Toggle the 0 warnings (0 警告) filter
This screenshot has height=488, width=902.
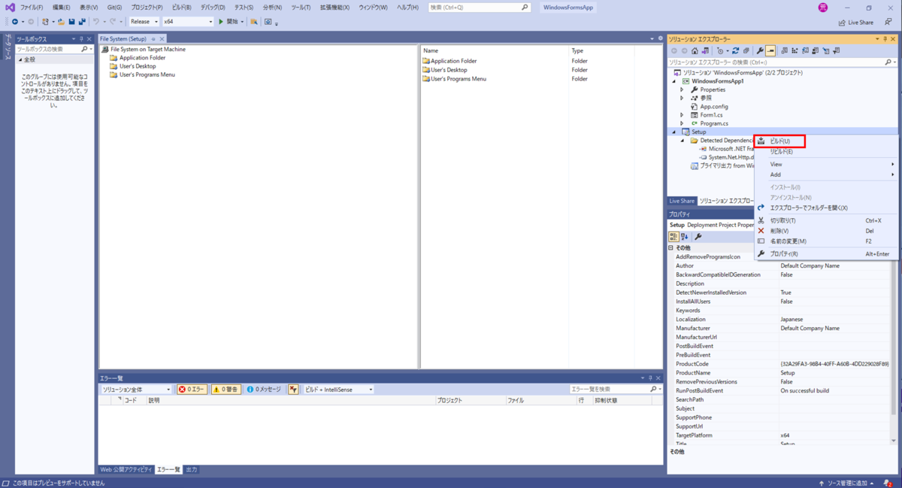(225, 389)
